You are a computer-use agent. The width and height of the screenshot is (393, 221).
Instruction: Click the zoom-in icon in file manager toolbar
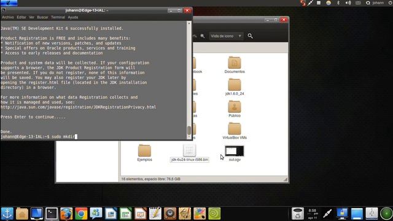(x=202, y=36)
